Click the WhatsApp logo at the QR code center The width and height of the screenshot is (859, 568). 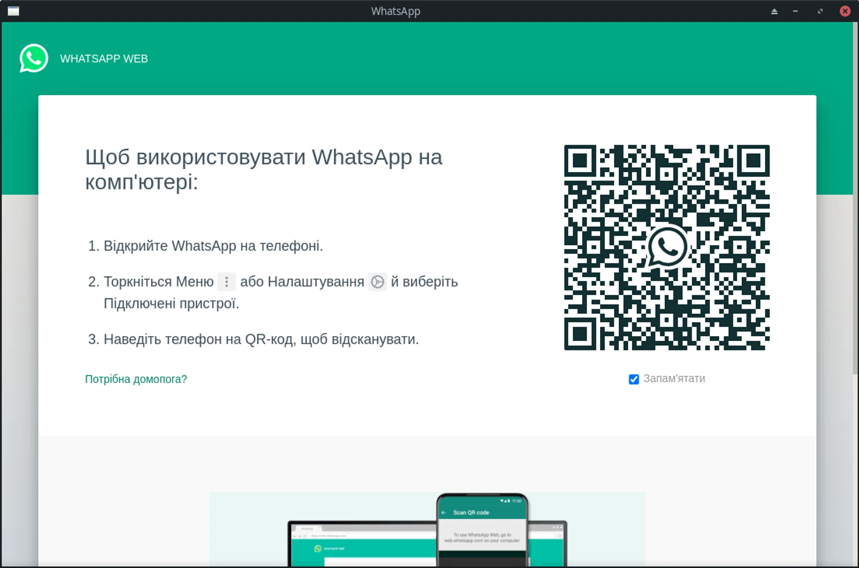click(667, 247)
